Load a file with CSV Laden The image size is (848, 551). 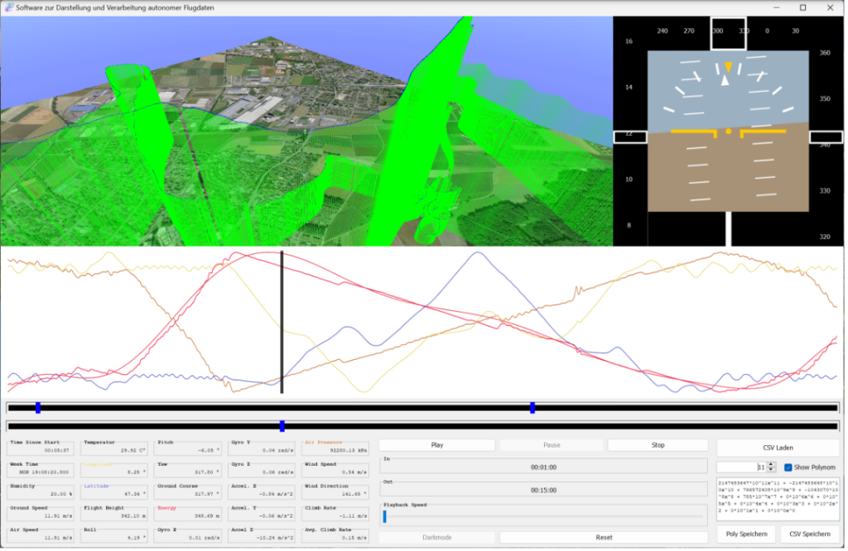coord(778,447)
